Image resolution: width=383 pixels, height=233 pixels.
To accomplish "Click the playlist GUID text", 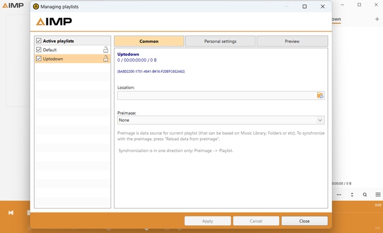I will pyautogui.click(x=151, y=72).
